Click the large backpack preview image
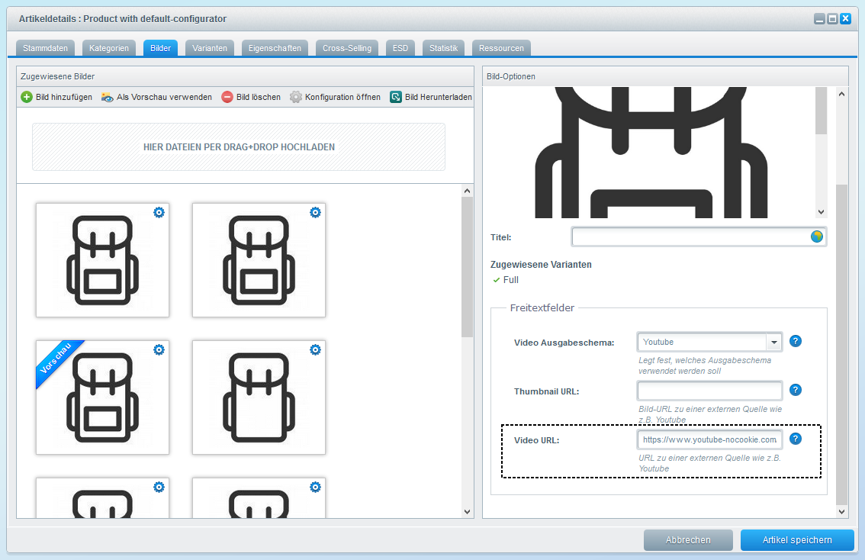The height and width of the screenshot is (560, 865). pyautogui.click(x=651, y=153)
